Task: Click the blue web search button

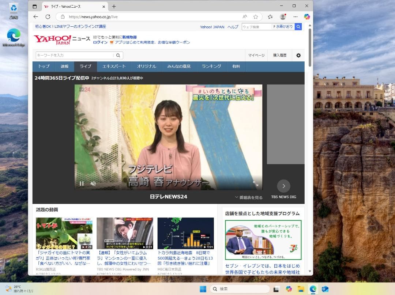Action: (298, 26)
